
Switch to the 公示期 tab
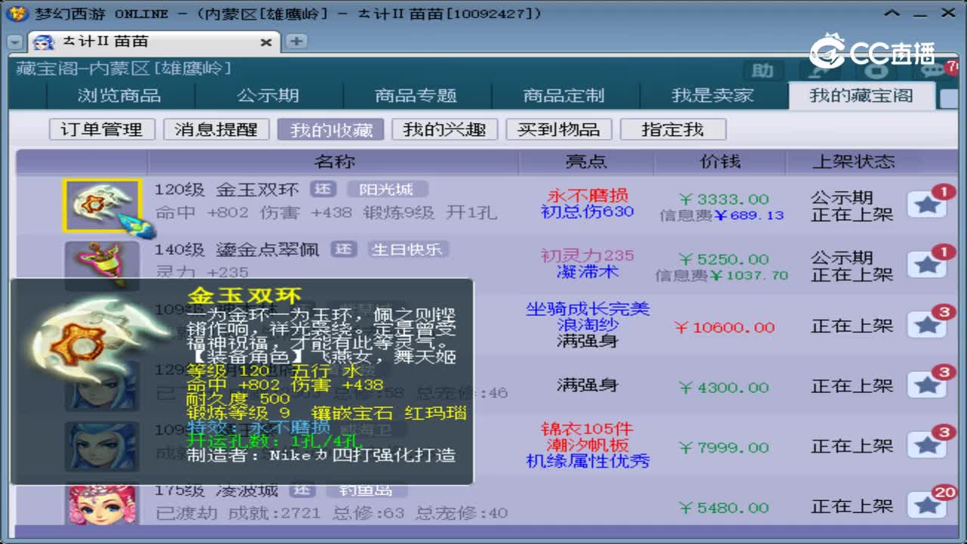tap(268, 96)
